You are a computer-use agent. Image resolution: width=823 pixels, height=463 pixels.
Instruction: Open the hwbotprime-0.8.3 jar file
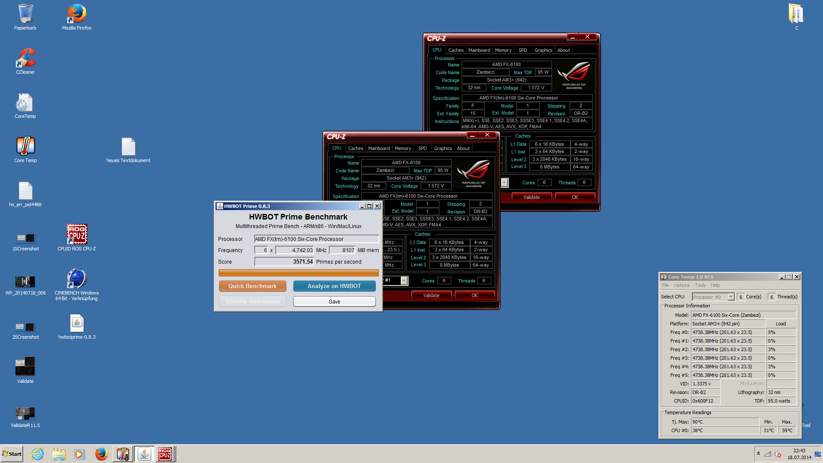coord(77,326)
